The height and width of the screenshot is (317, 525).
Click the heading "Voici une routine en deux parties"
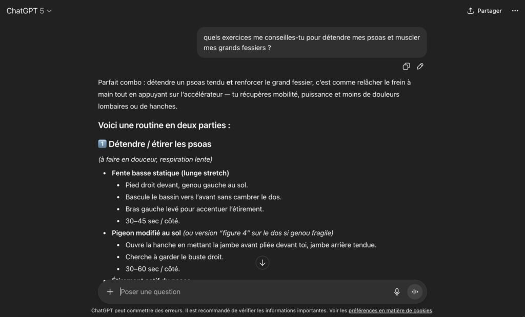[164, 125]
